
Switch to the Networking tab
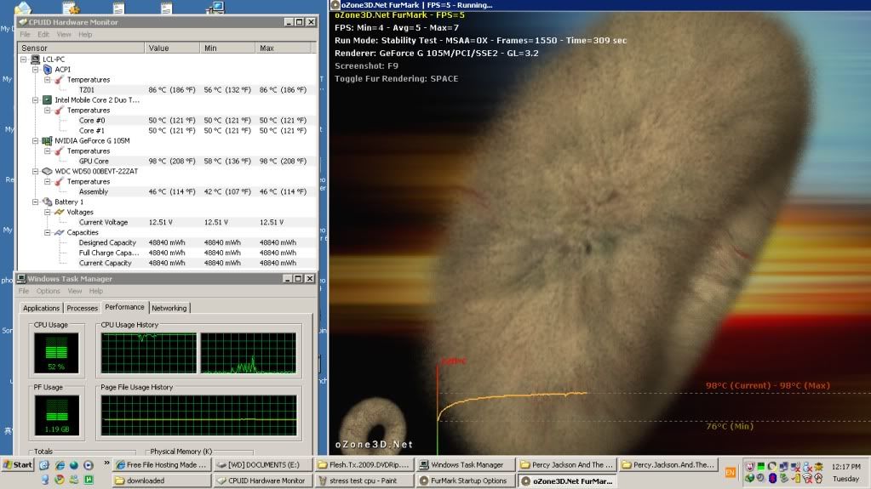tap(169, 308)
